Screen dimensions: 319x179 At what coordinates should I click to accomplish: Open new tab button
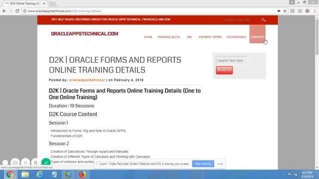point(53,3)
